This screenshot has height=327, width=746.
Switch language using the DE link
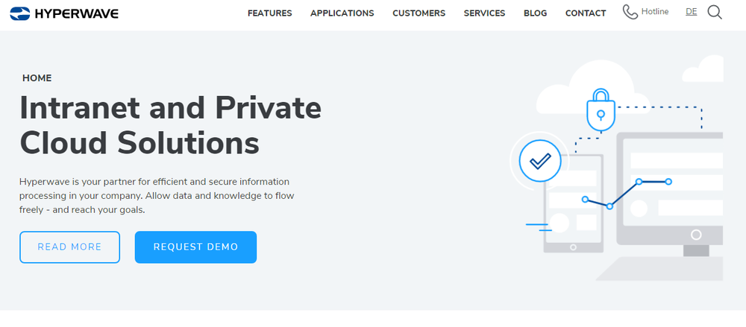[692, 12]
